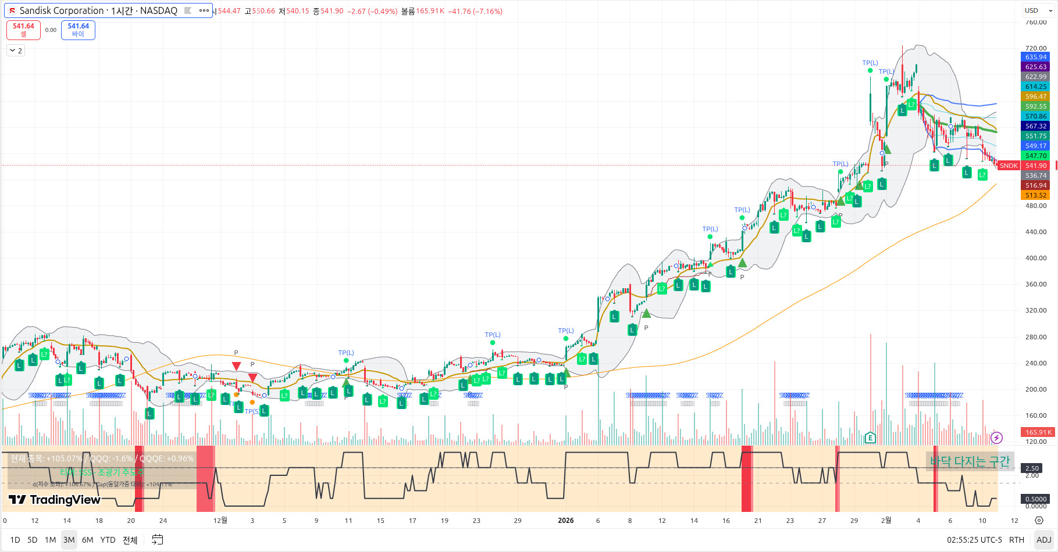Viewport: 1058px width, 552px height.
Task: Select the 전체 (all) time range
Action: pos(130,540)
